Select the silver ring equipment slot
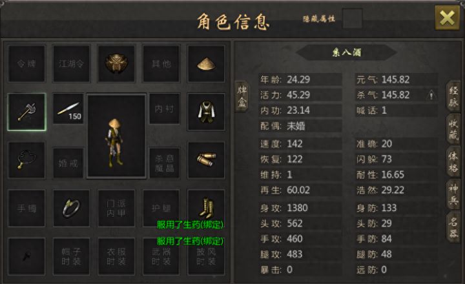The width and height of the screenshot is (465, 284). (72, 208)
